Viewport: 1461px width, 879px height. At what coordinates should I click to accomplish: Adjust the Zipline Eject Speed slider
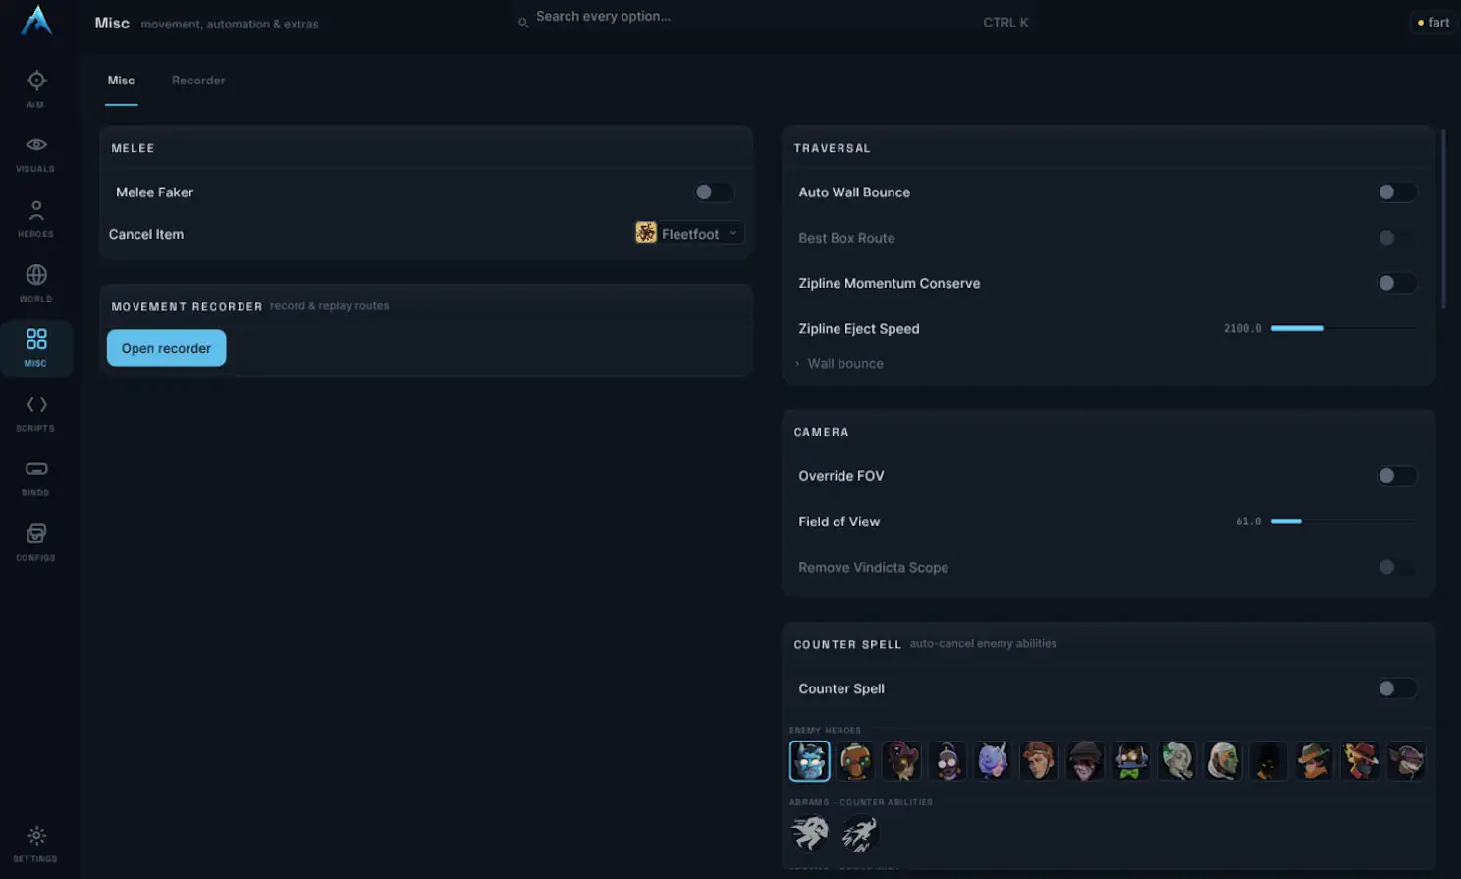1343,328
